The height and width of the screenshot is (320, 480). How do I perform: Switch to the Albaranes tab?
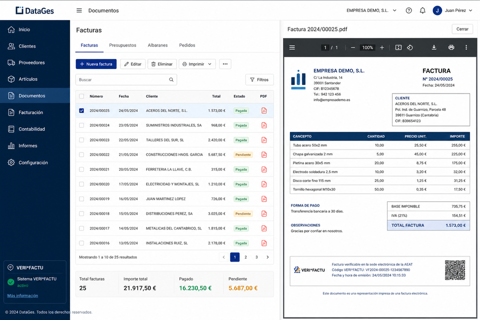[157, 45]
